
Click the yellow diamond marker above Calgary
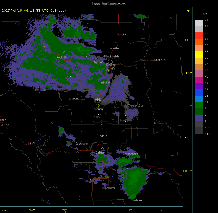[102, 149]
